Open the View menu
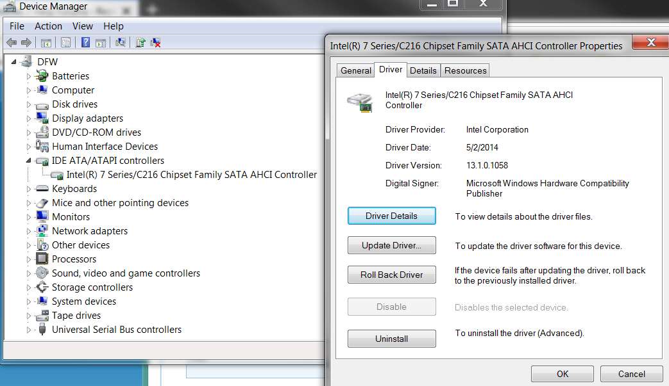 tap(82, 26)
